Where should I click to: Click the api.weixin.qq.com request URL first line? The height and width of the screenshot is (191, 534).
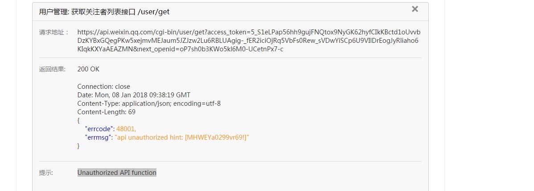click(x=249, y=32)
